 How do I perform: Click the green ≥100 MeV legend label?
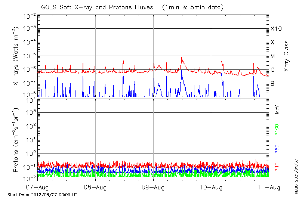tap(277, 130)
